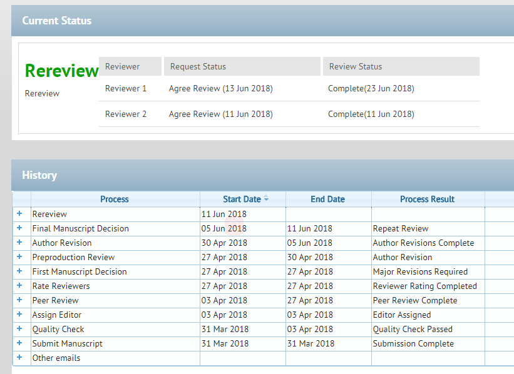Viewport: 514px width, 374px height.
Task: Expand the Submit Manuscript row
Action: [x=19, y=343]
